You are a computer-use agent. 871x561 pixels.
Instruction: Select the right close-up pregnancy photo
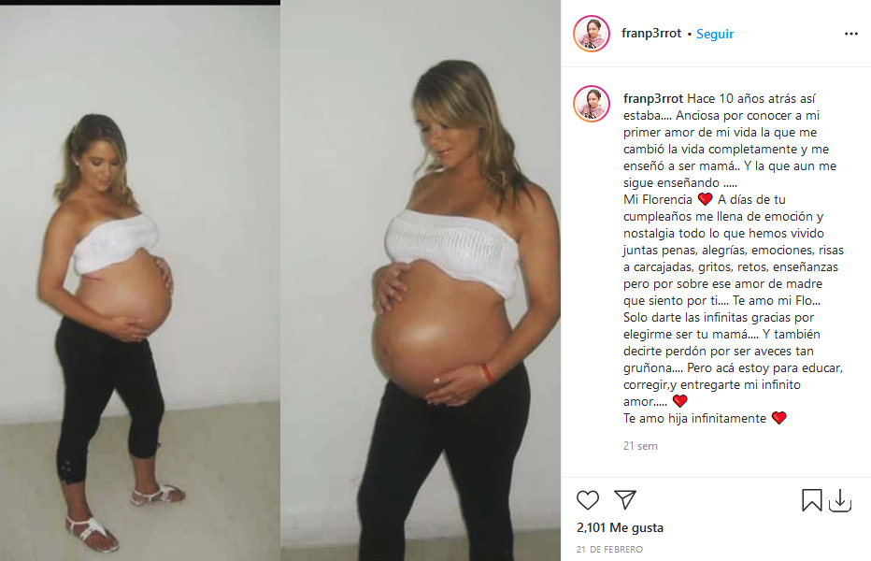click(x=421, y=280)
